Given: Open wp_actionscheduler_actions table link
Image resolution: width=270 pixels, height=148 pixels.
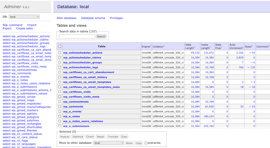Looking at the screenshot, I should pos(83,53).
